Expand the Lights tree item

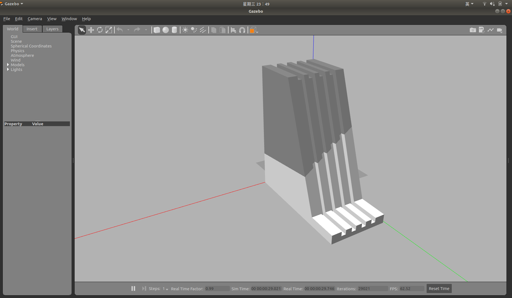(x=8, y=69)
